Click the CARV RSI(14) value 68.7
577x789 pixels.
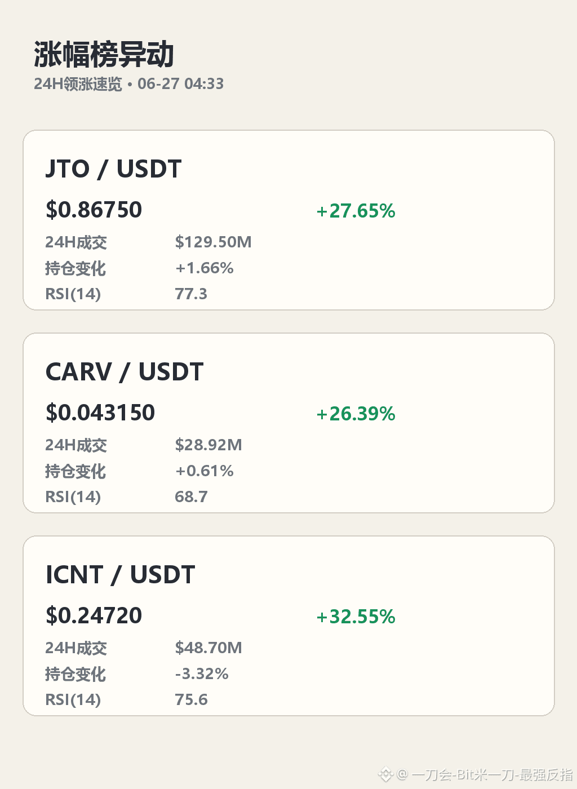(191, 497)
